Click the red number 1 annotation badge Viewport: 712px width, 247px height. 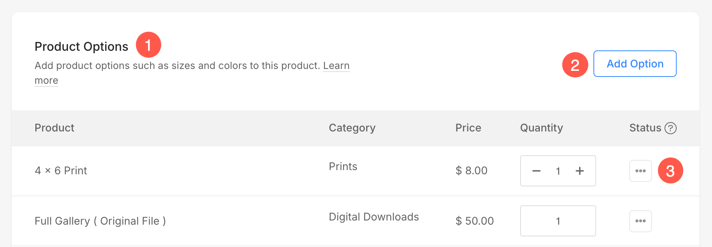click(x=149, y=45)
